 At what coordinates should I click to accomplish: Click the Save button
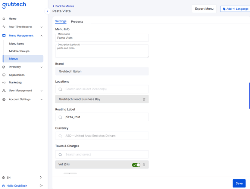pos(239,183)
